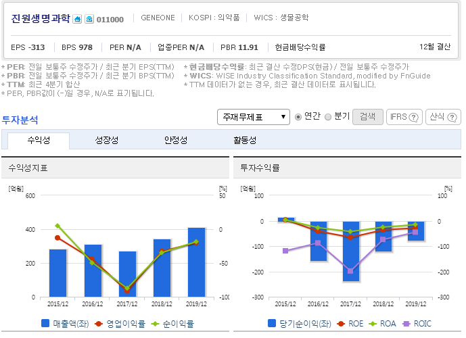Click the KOSPI : 의약품 label
This screenshot has height=338, width=466.
point(214,18)
